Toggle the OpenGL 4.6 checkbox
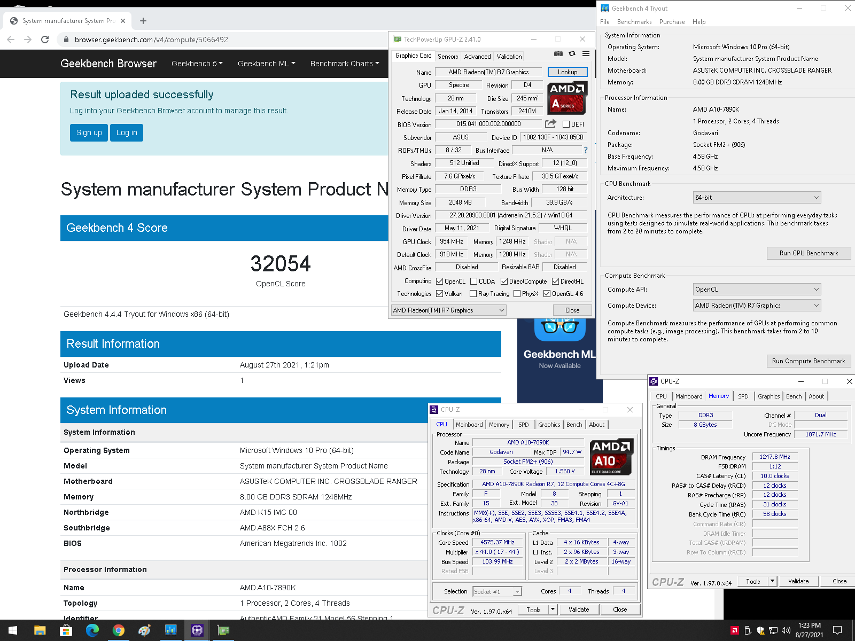Screen dimensions: 855x641 (547, 294)
